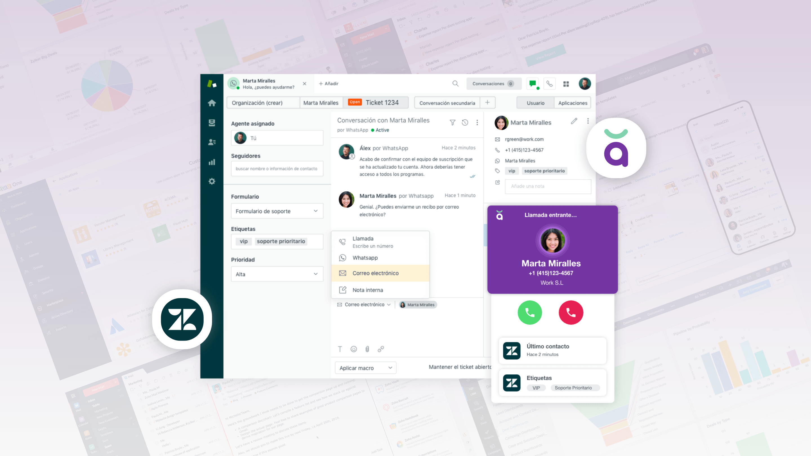The image size is (811, 456).
Task: Edit Marta Miralles user profile pencil
Action: 574,121
